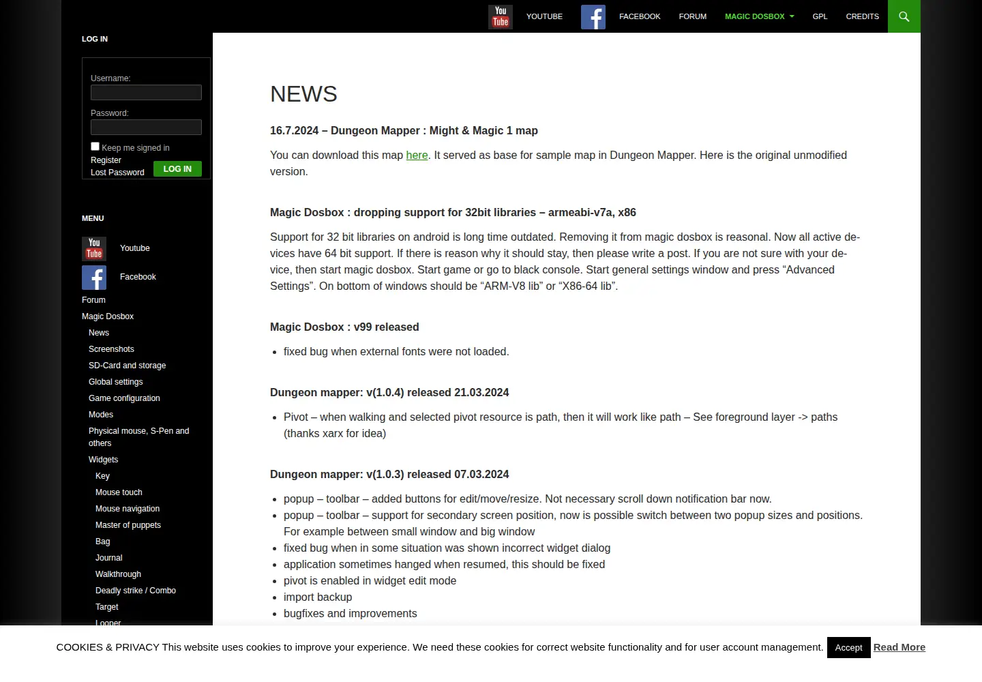Click the Facebook logo in sidebar menu
982x682 pixels.
(94, 278)
